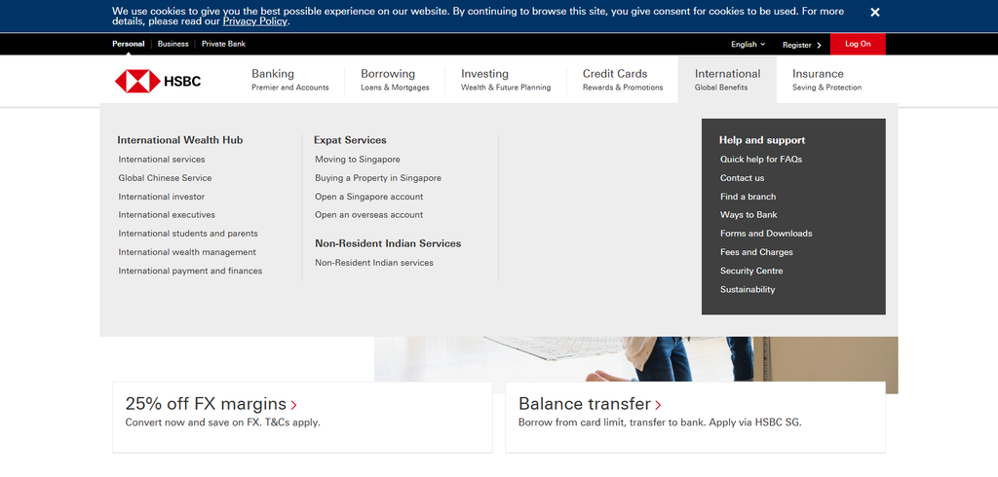Open the Credit Cards menu

point(623,80)
